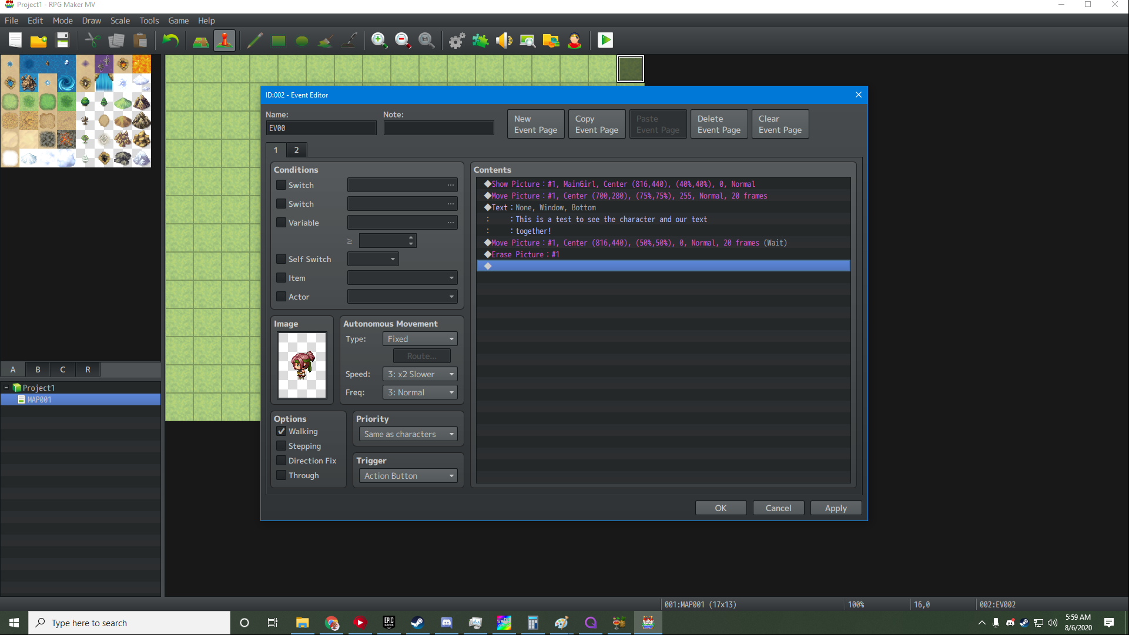
Task: Click the Apply button
Action: click(835, 508)
